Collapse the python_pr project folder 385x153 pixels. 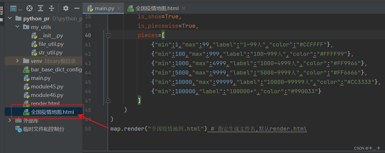tap(10, 18)
